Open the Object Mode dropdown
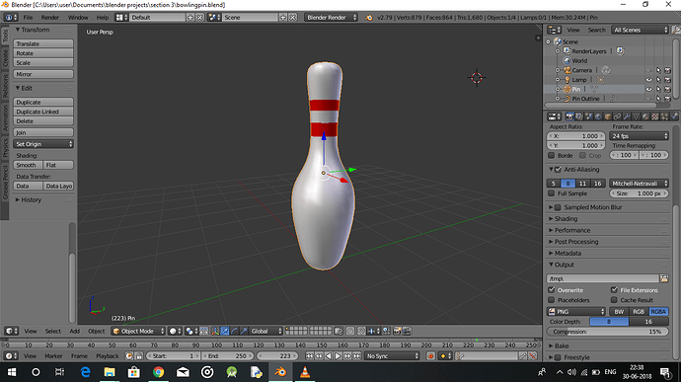Viewport: 681px width, 382px height. (138, 331)
